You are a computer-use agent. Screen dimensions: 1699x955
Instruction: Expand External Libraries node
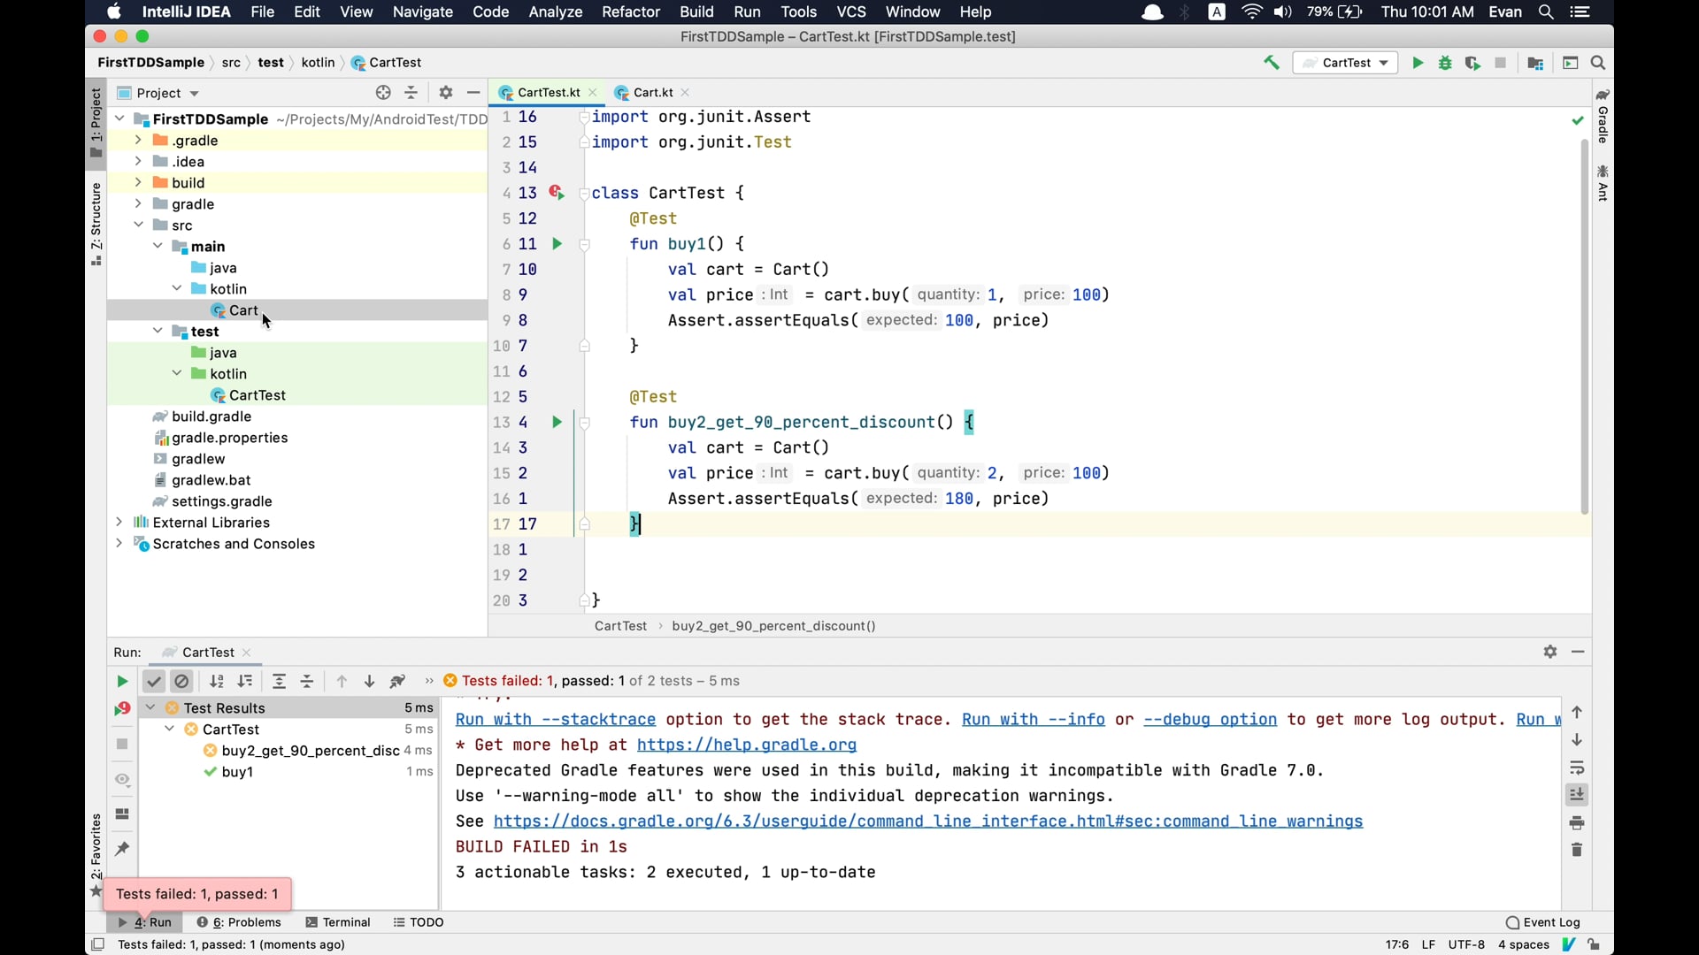pos(119,523)
